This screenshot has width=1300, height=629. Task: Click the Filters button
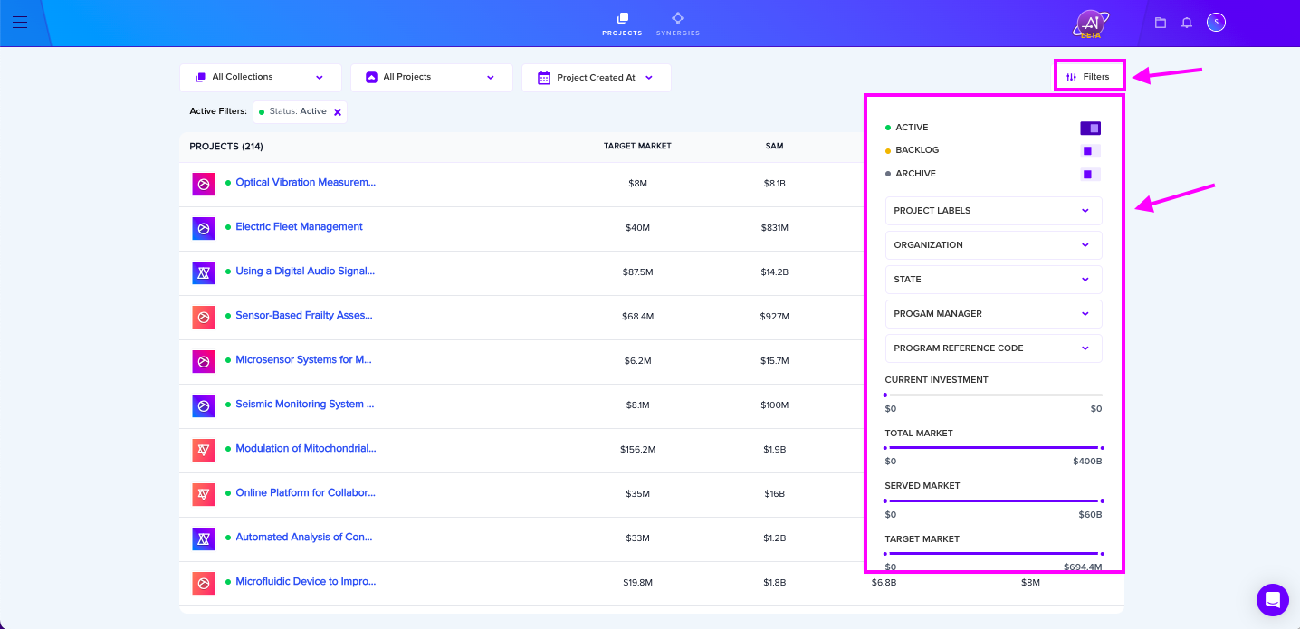point(1089,77)
